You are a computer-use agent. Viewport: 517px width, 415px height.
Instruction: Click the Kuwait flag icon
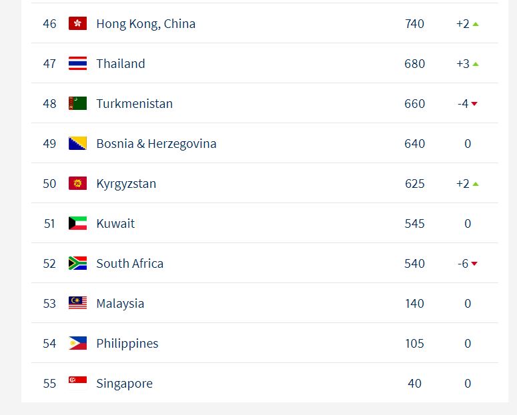tap(77, 223)
